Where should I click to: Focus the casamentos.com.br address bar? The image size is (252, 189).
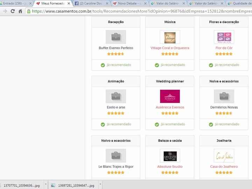click(139, 11)
